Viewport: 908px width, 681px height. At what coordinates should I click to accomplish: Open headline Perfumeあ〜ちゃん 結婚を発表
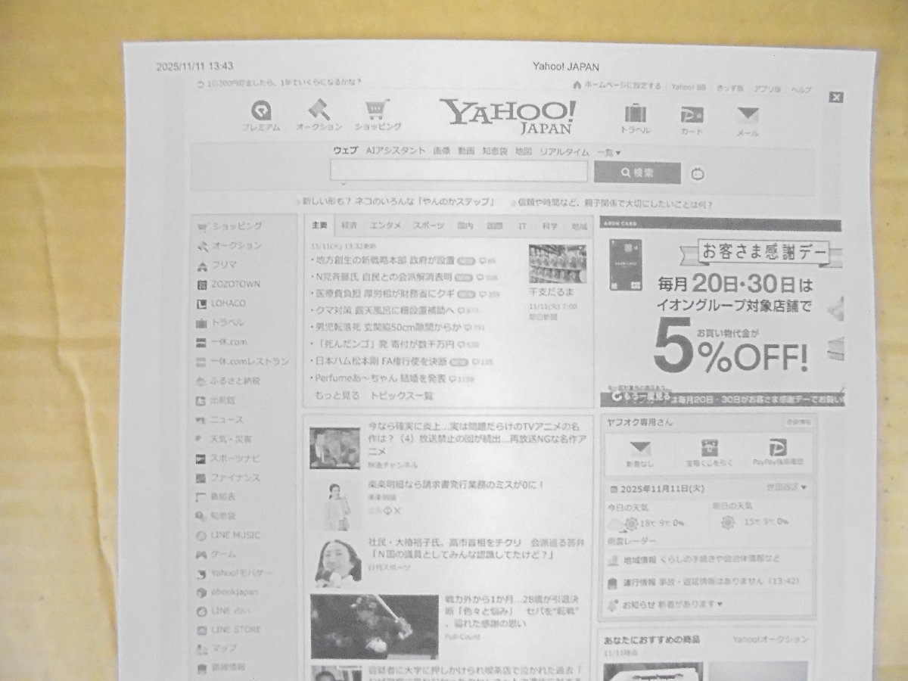click(x=381, y=378)
